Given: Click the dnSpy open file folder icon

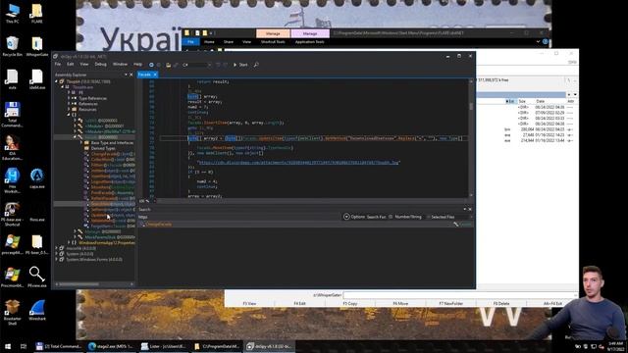Looking at the screenshot, I should point(168,65).
